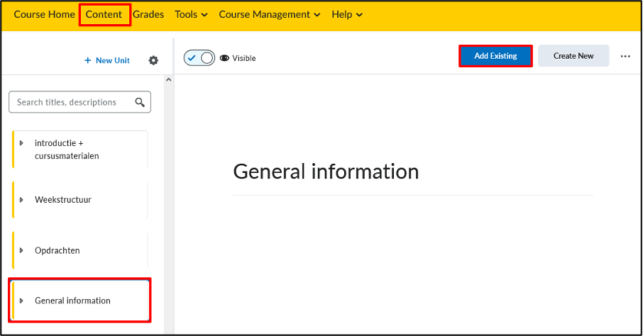Open the Tools dropdown menu
The height and width of the screenshot is (336, 643).
(191, 14)
